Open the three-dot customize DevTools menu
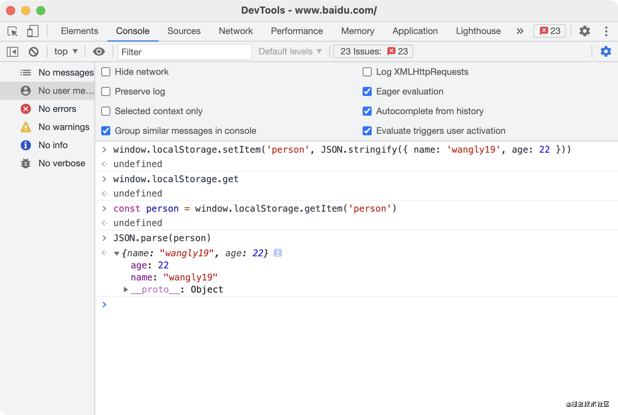Viewport: 618px width, 415px height. [x=606, y=31]
